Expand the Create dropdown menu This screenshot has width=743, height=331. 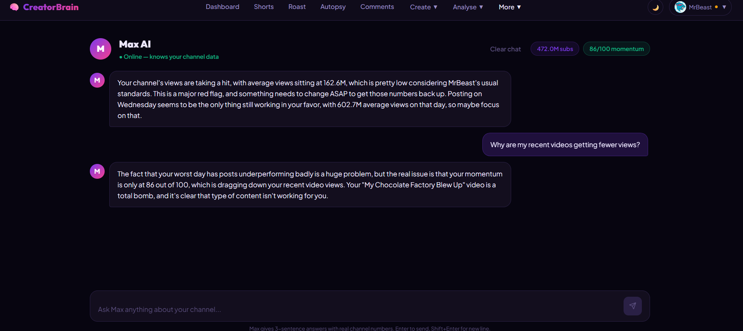[x=424, y=7]
